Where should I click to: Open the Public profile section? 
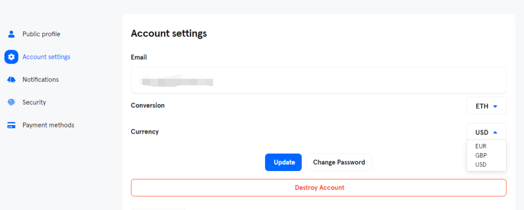tap(41, 34)
